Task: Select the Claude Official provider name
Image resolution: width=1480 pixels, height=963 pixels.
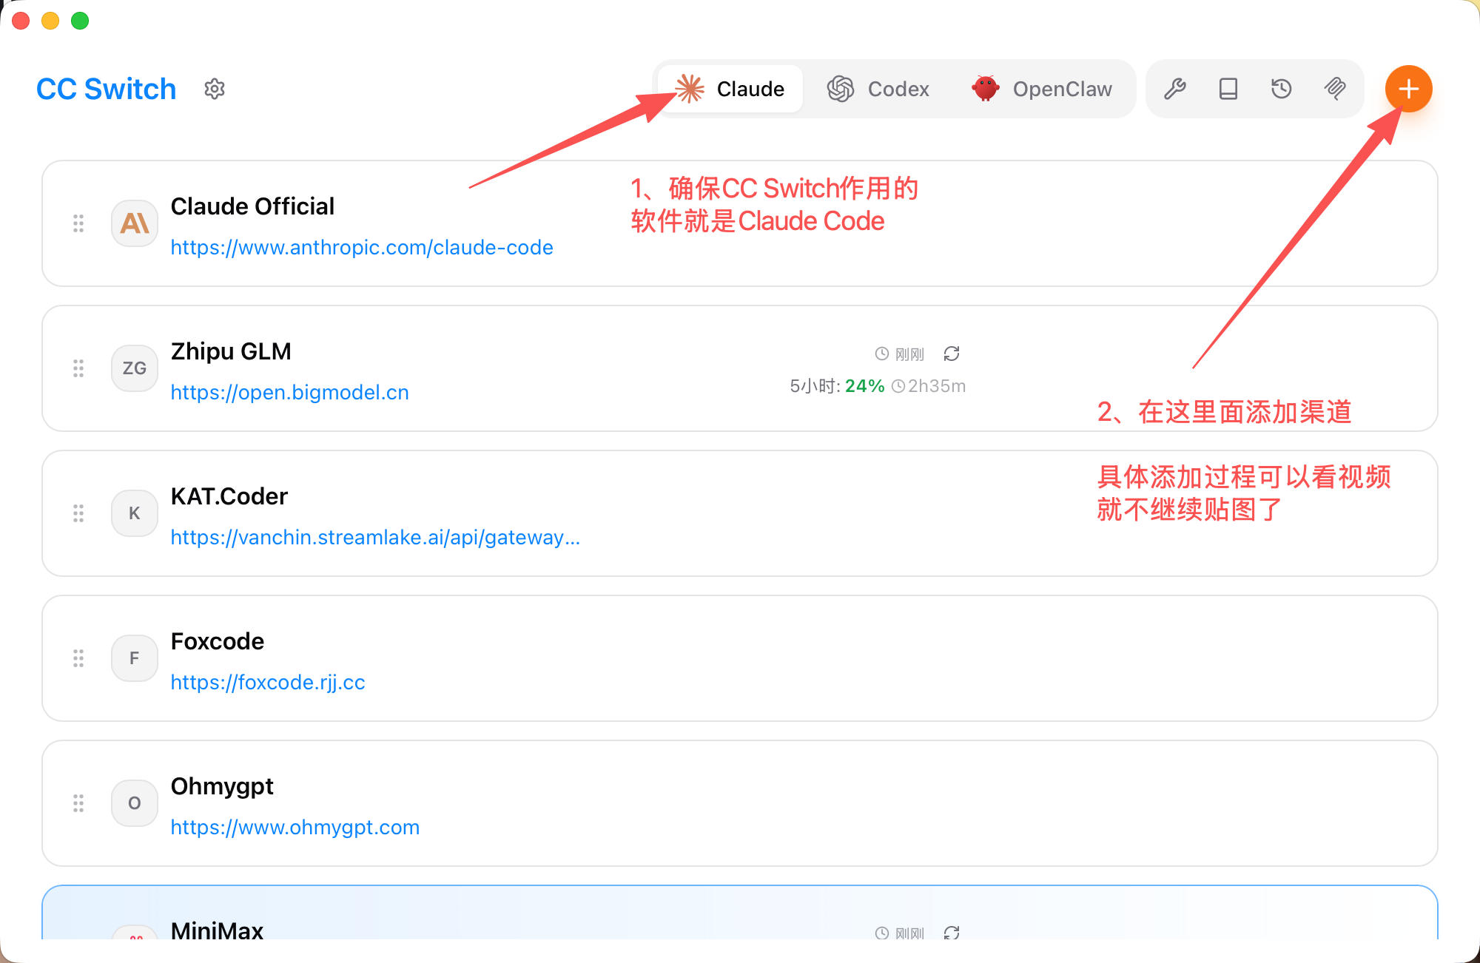Action: click(252, 206)
